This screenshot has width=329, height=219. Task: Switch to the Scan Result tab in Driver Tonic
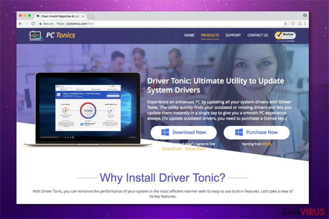[80, 89]
